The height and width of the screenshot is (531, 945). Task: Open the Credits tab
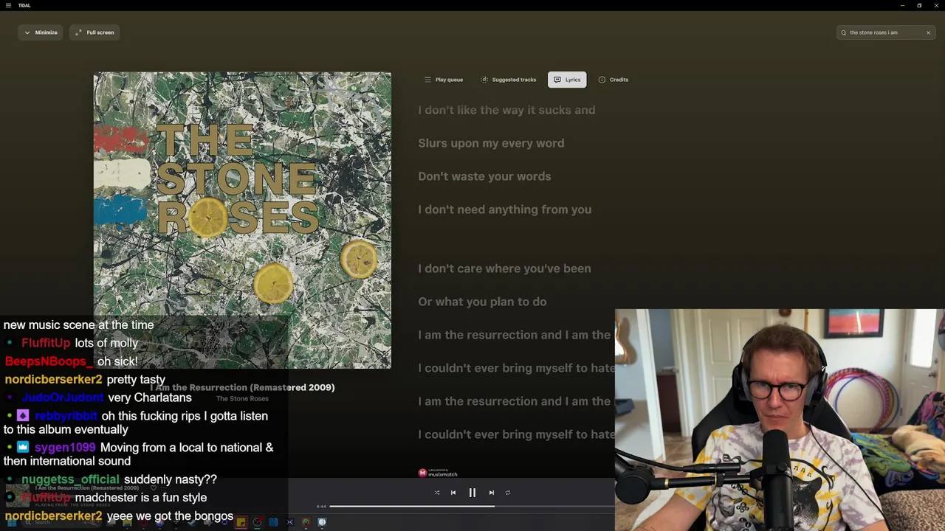coord(614,80)
